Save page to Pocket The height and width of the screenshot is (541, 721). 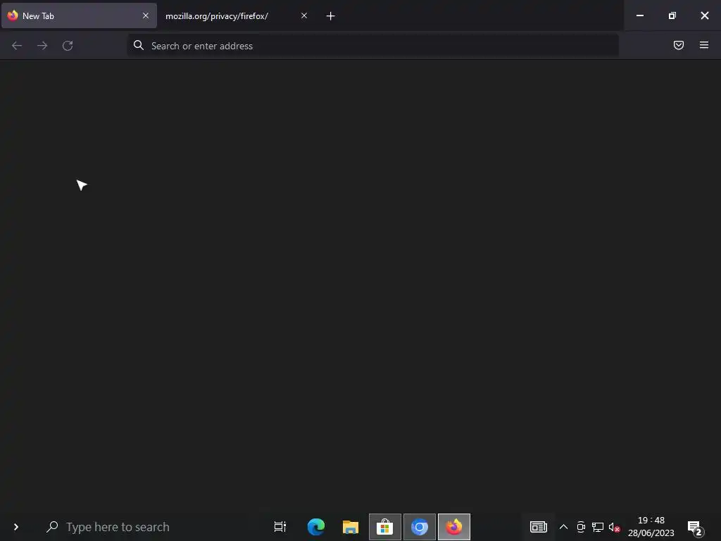679,45
